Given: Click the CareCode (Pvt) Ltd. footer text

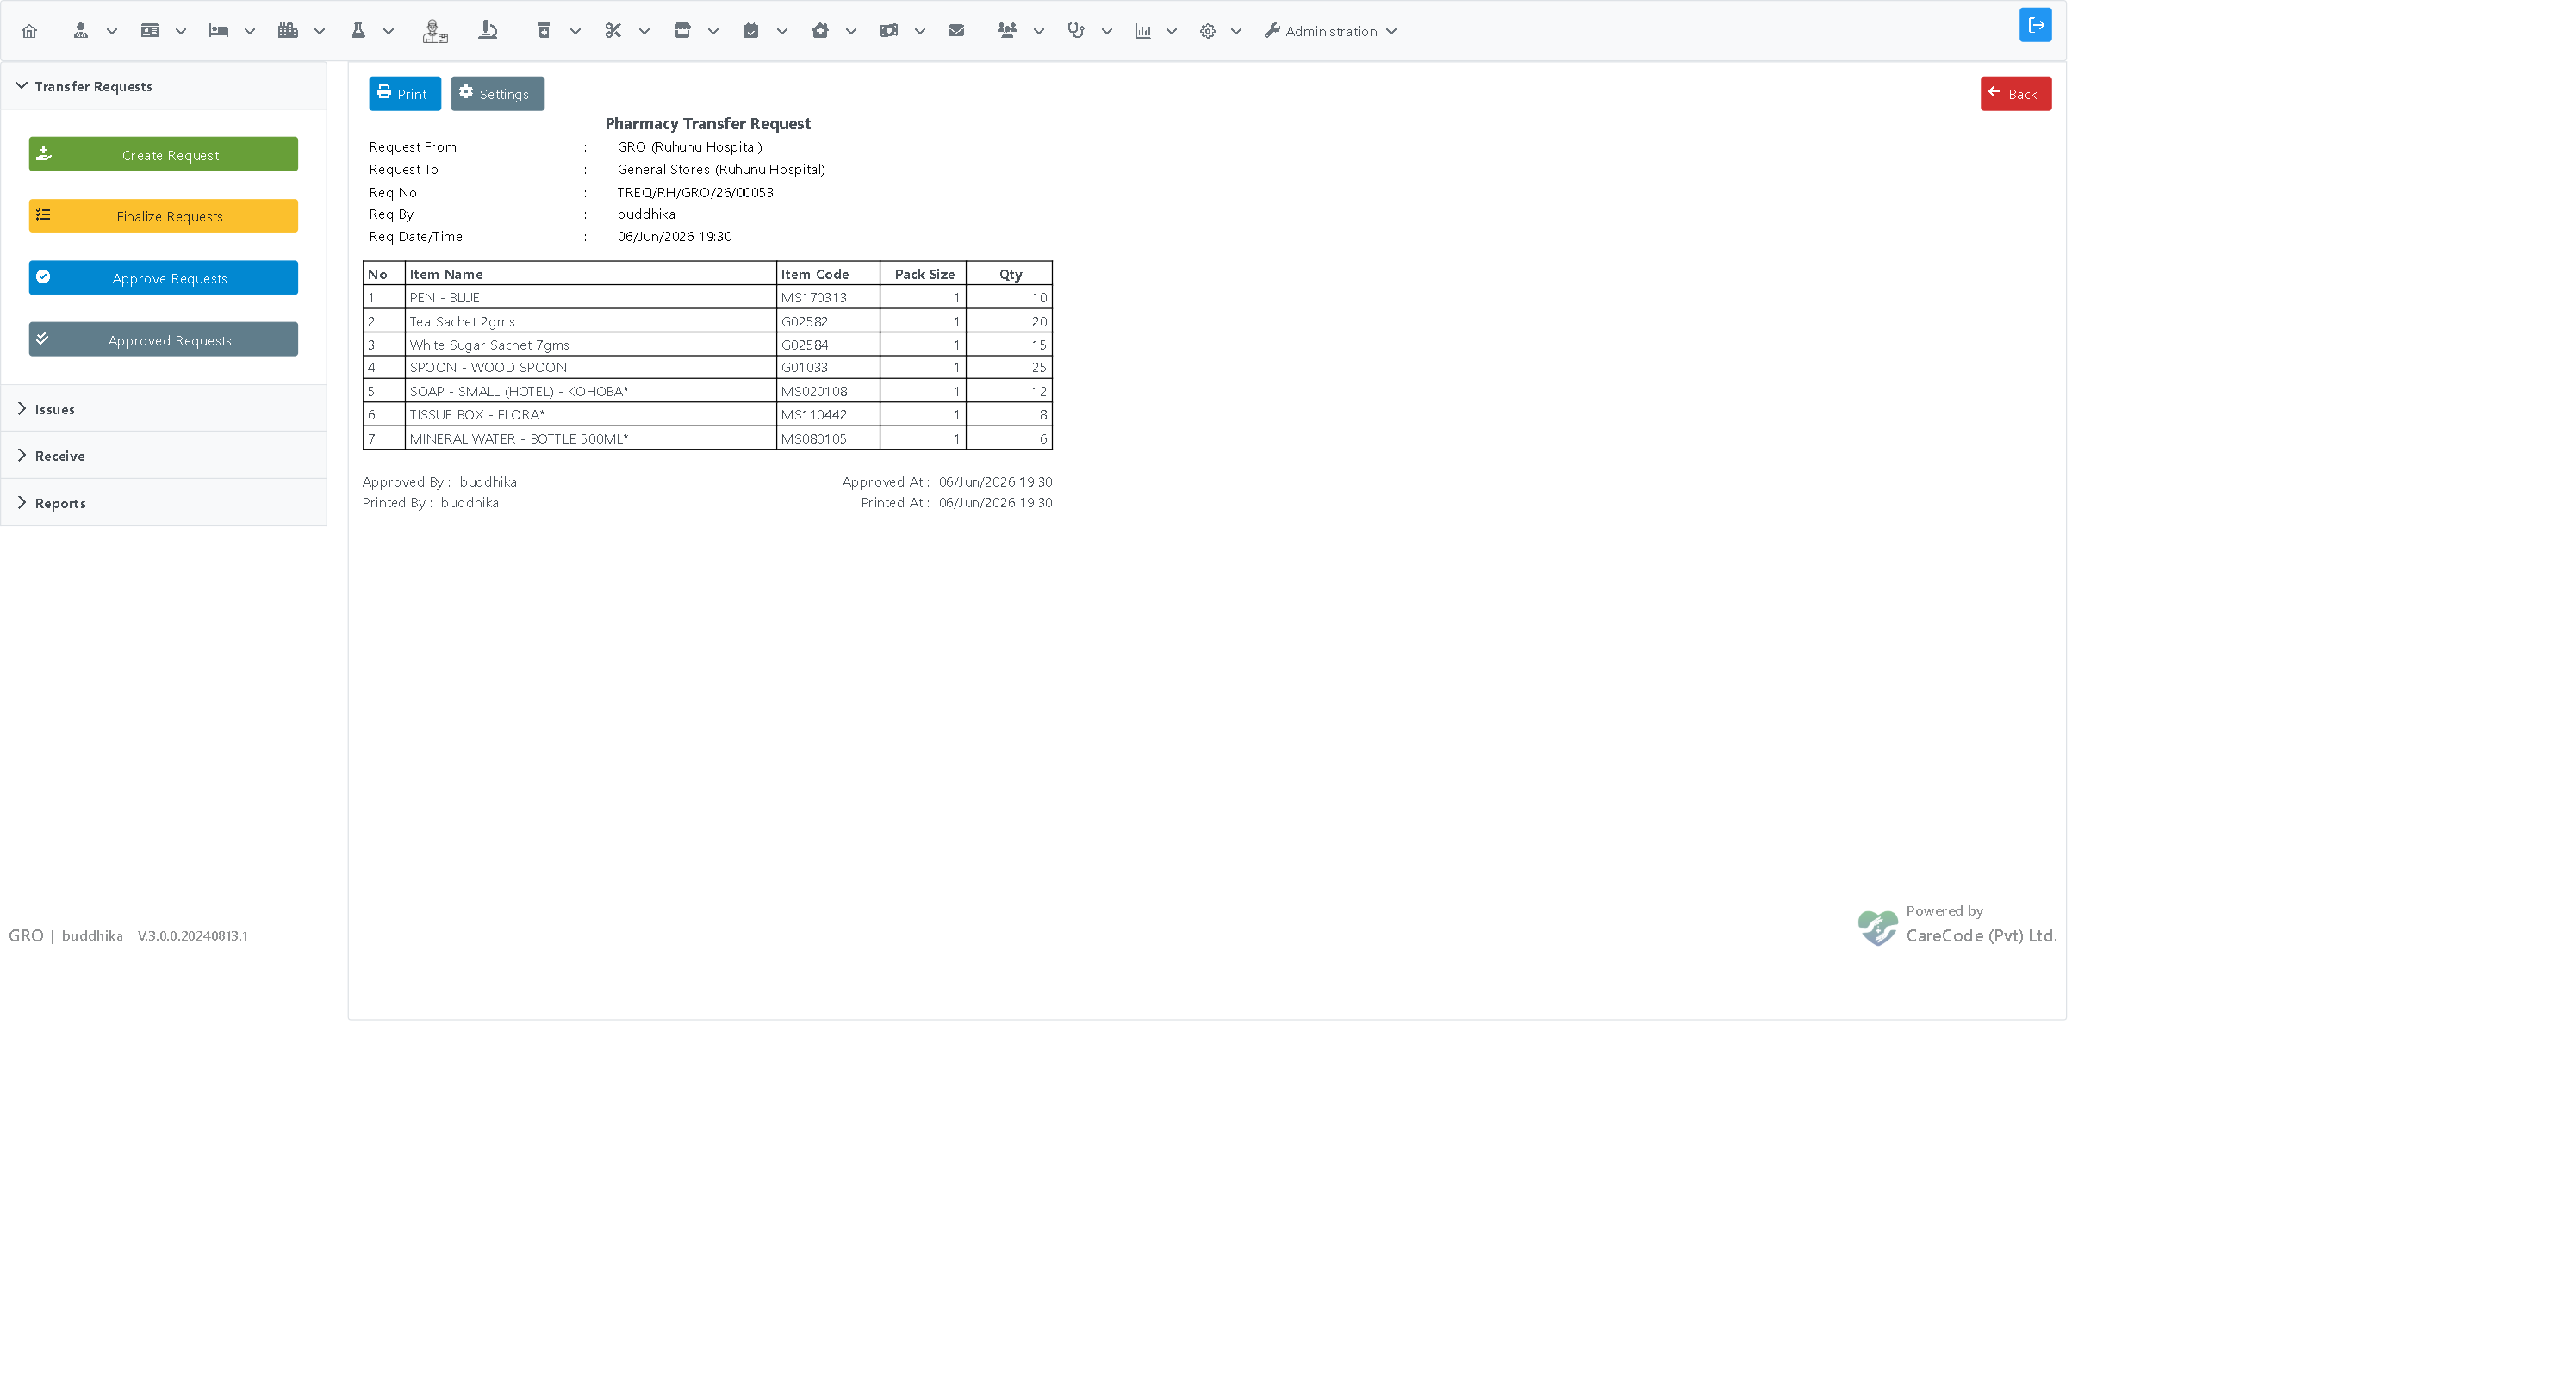Looking at the screenshot, I should coord(1981,935).
